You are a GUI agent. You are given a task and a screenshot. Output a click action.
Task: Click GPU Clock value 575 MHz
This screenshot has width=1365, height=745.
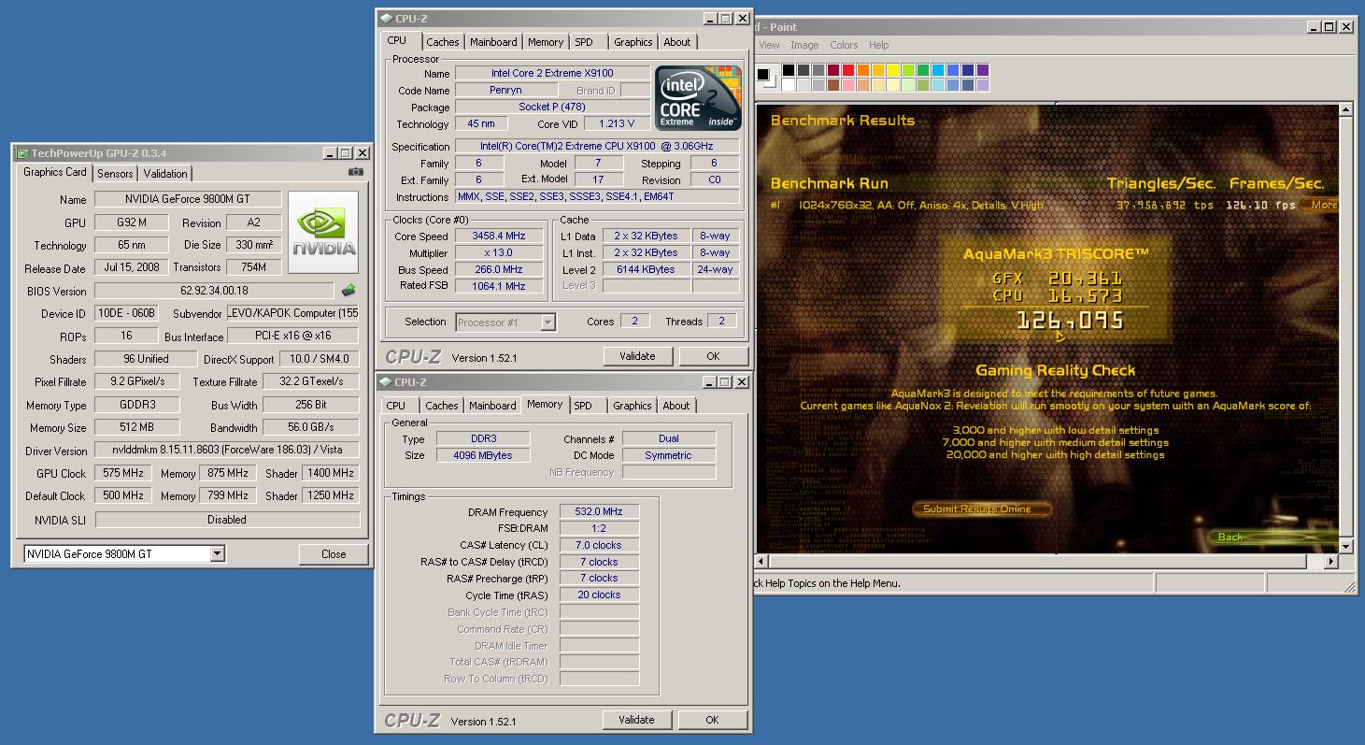[x=123, y=473]
